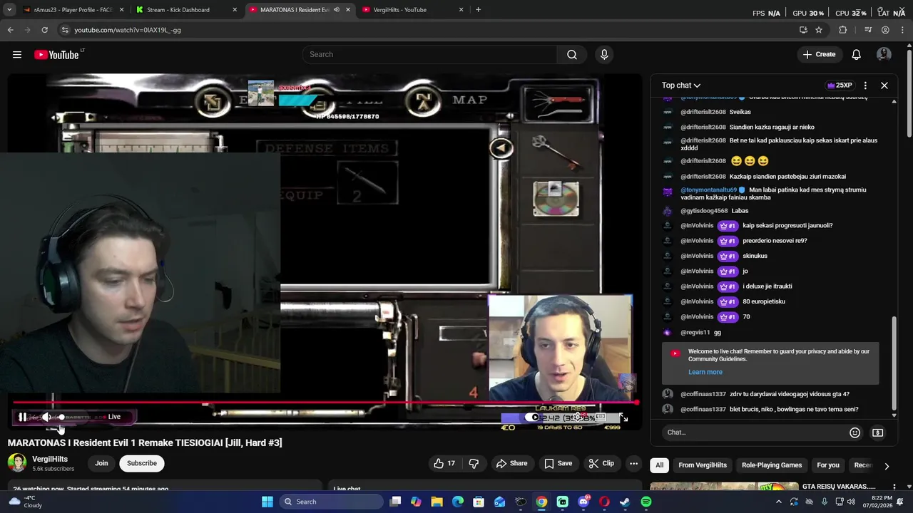Click the address bar URL
This screenshot has height=513, width=913.
coord(128,30)
